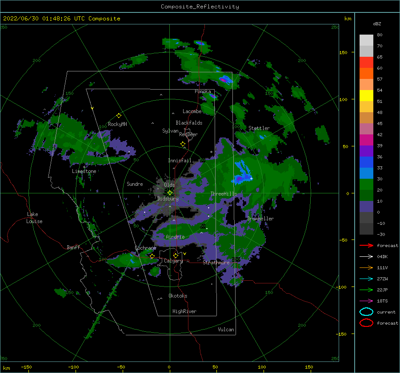Image resolution: width=400 pixels, height=373 pixels.
Task: Click the radar center diamond at Didsbury
Action: tap(170, 193)
